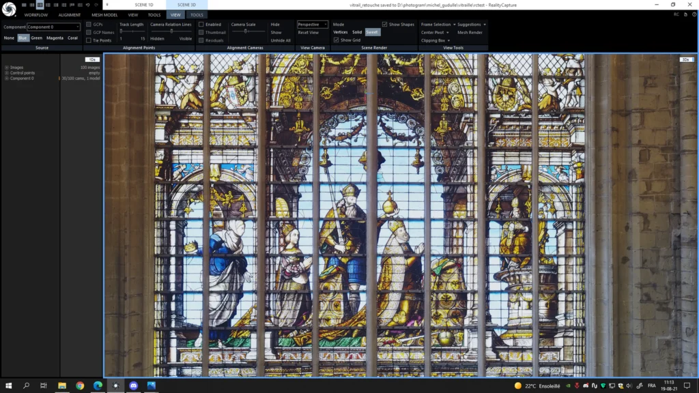Enable the GCP Names checkbox
This screenshot has height=393, width=699.
click(89, 33)
